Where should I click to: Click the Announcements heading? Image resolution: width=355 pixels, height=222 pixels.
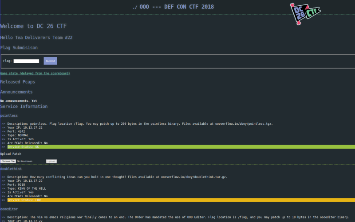(16, 92)
